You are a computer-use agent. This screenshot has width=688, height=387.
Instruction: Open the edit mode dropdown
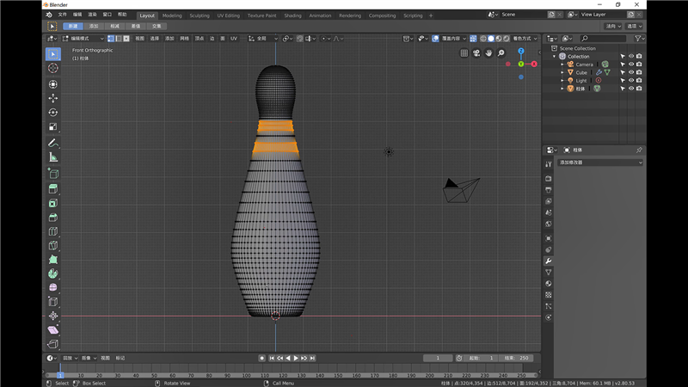[83, 39]
